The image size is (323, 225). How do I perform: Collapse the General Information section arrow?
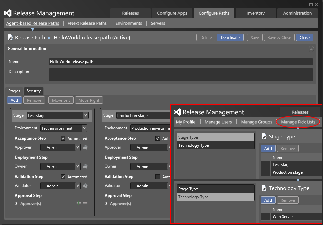pyautogui.click(x=311, y=49)
